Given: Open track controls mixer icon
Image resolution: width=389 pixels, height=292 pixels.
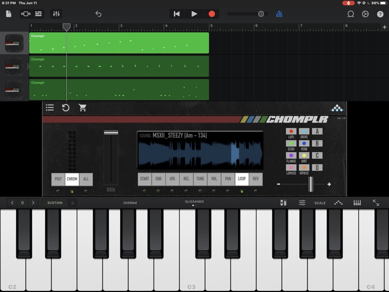Looking at the screenshot, I should pyautogui.click(x=57, y=14).
